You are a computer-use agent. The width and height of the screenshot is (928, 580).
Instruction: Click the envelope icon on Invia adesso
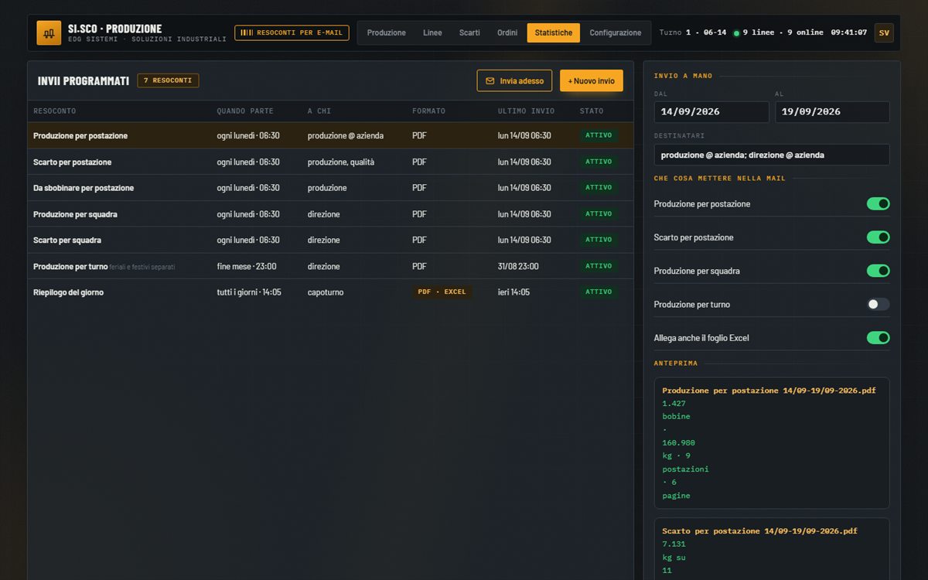click(490, 80)
